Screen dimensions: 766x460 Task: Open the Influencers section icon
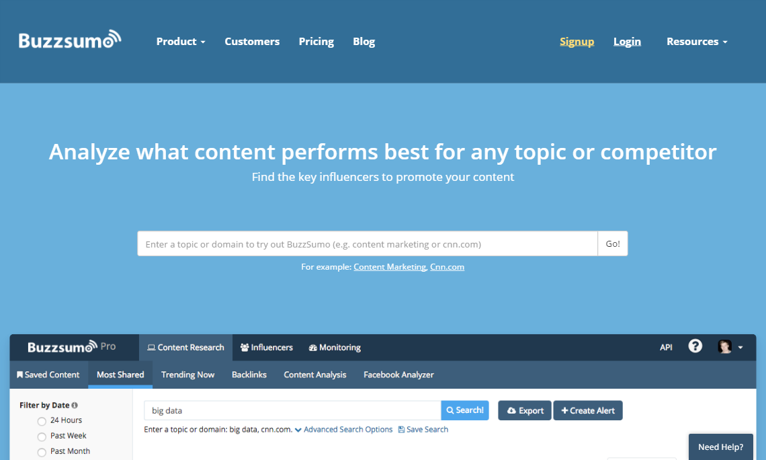(243, 347)
